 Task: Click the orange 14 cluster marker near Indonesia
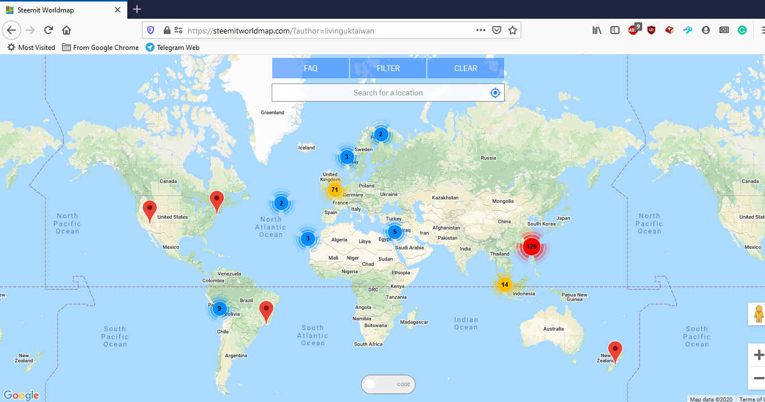(505, 284)
